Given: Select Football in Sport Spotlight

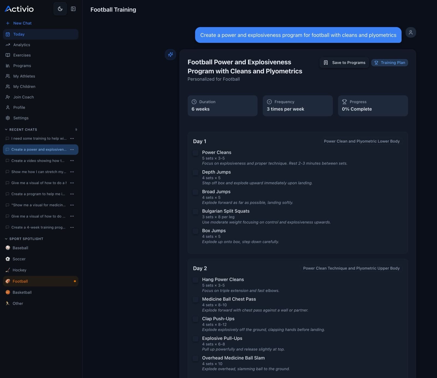Looking at the screenshot, I should coord(41,281).
